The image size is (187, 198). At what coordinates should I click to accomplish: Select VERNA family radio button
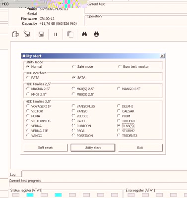click(28, 126)
